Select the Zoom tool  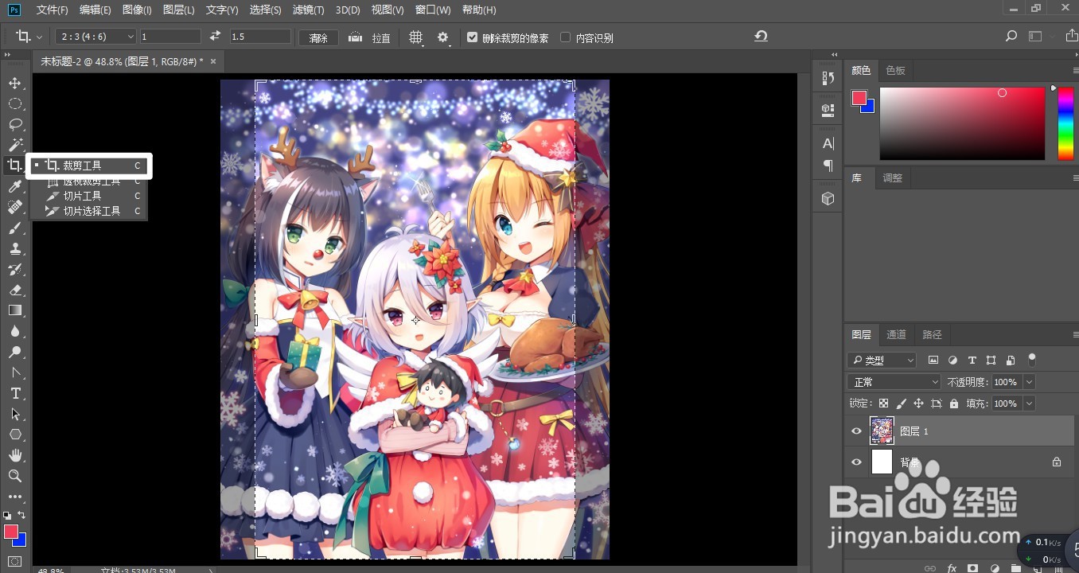click(14, 476)
